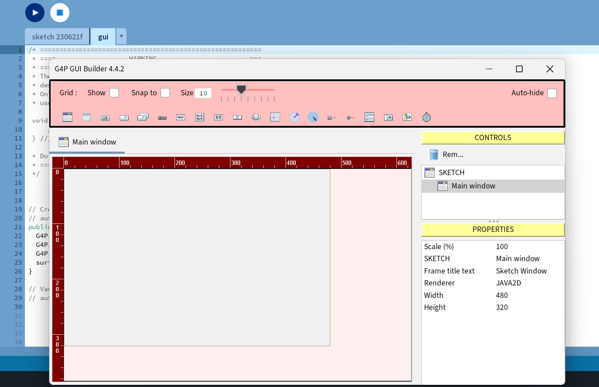Click the grid size slider thumb
The width and height of the screenshot is (599, 387).
[241, 90]
